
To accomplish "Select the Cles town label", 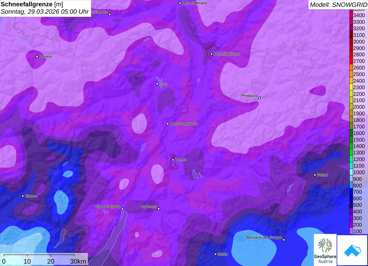I will (163, 84).
